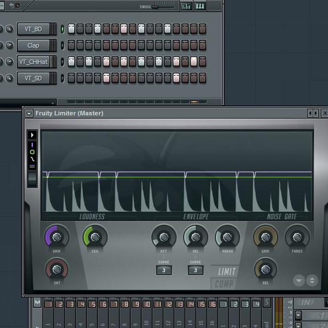Toggle the first step of VT_BD row
328x328 pixels.
(71, 28)
